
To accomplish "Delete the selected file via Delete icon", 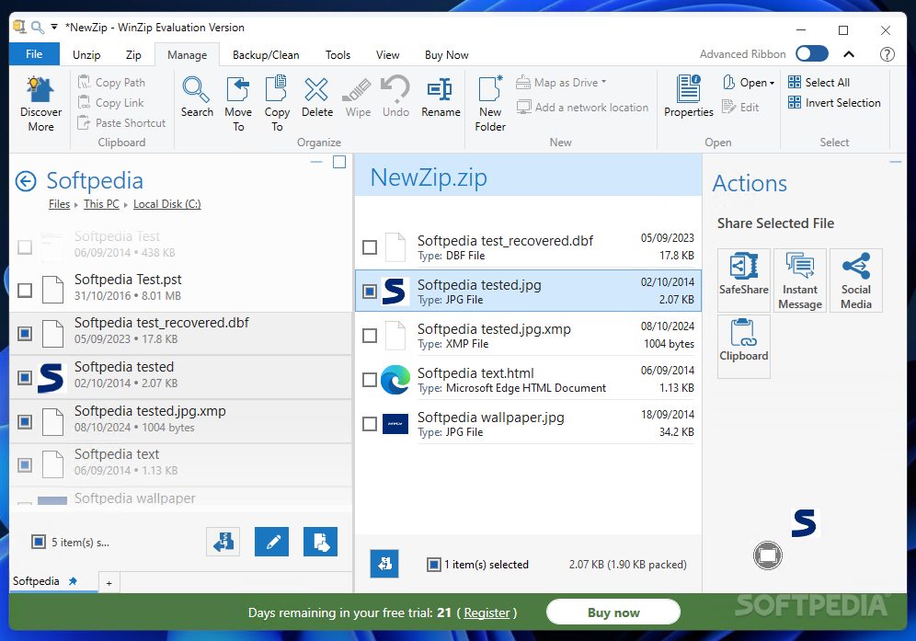I will pos(317,97).
